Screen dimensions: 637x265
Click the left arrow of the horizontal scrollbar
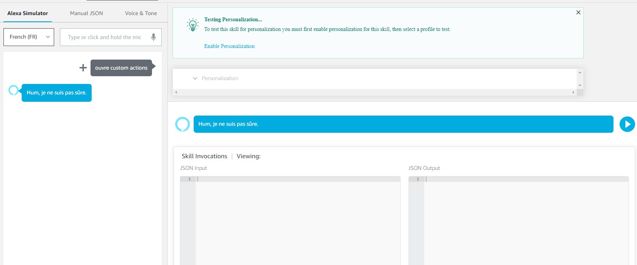coord(176,92)
